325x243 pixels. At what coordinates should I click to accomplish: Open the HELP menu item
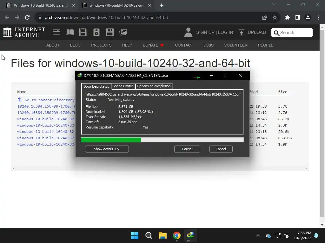(127, 45)
